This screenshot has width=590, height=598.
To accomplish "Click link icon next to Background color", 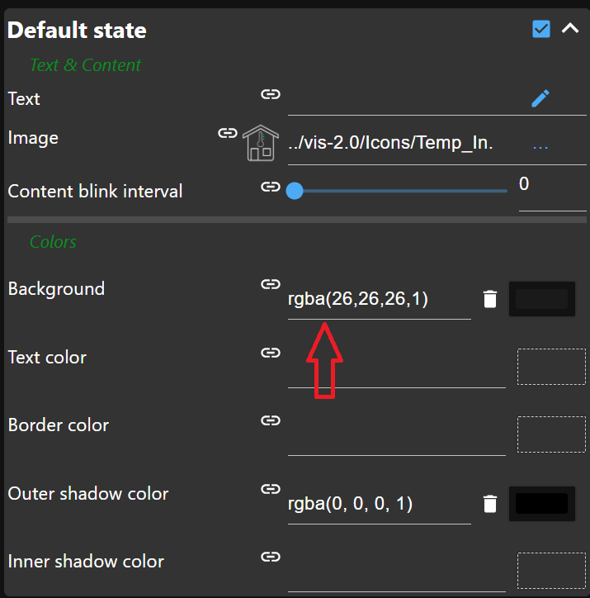I will (x=270, y=284).
